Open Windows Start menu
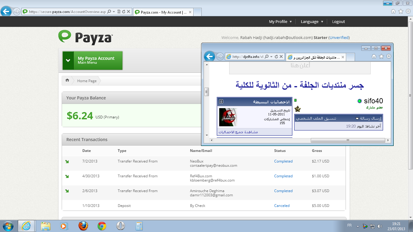Viewport: 413px width, 232px height. coord(8,226)
